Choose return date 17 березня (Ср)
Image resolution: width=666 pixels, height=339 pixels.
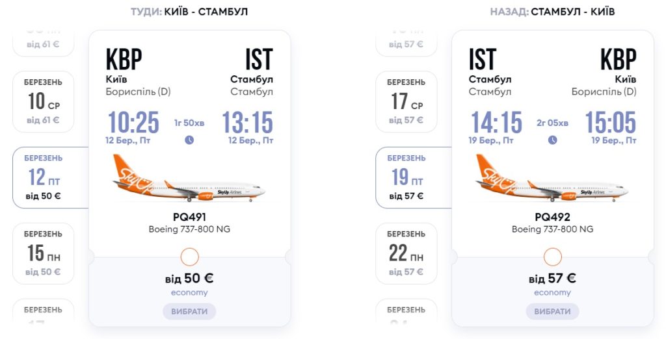(406, 101)
